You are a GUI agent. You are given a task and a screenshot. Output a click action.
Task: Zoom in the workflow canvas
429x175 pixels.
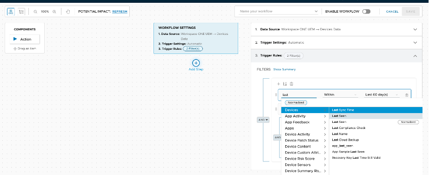pyautogui.click(x=54, y=12)
